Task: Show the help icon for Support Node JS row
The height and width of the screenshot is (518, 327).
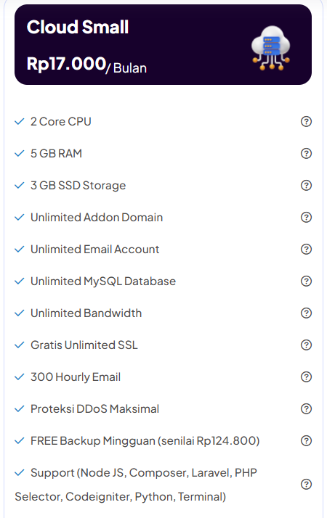Action: (x=306, y=485)
